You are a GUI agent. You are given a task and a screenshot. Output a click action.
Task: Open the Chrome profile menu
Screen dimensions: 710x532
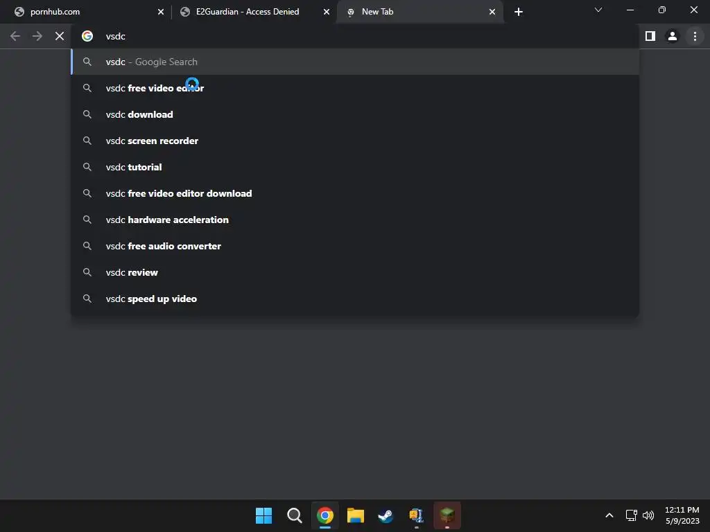click(x=673, y=36)
